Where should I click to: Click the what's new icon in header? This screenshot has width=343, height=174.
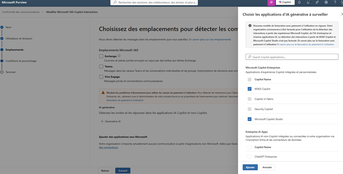[x=308, y=3]
